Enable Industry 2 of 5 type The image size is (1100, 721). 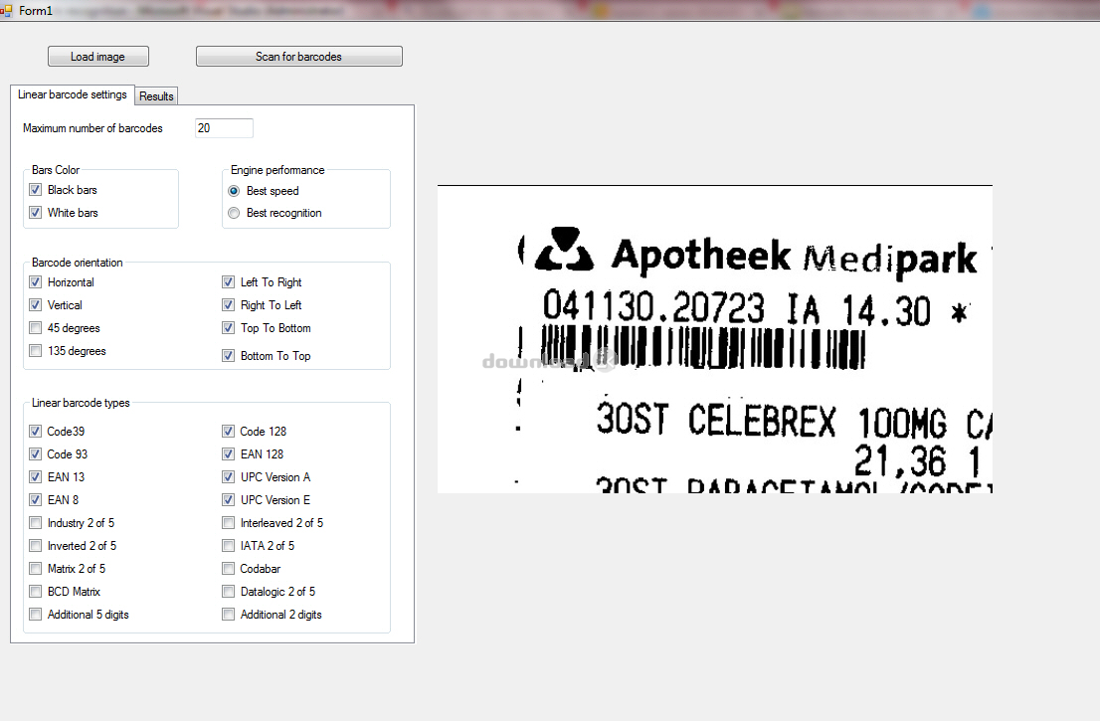click(36, 523)
